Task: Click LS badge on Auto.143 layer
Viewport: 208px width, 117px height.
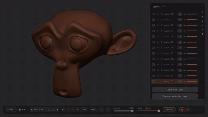Action: (180, 31)
